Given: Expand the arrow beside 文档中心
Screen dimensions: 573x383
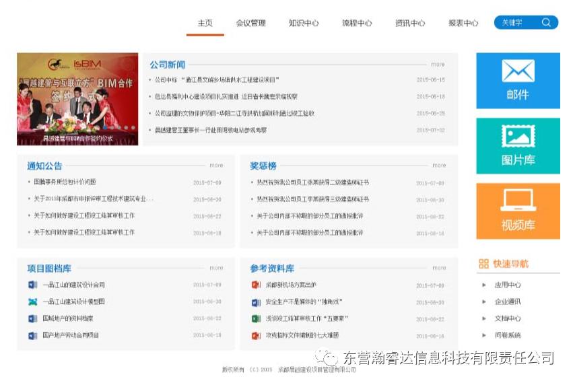Looking at the screenshot, I should tap(484, 318).
